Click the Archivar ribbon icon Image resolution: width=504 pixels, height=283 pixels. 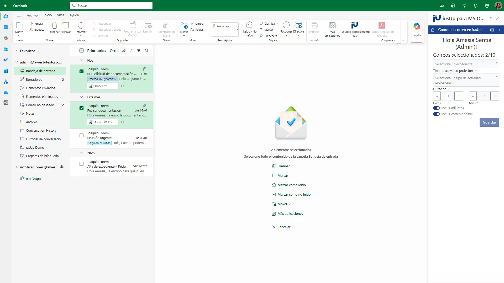coord(66,26)
